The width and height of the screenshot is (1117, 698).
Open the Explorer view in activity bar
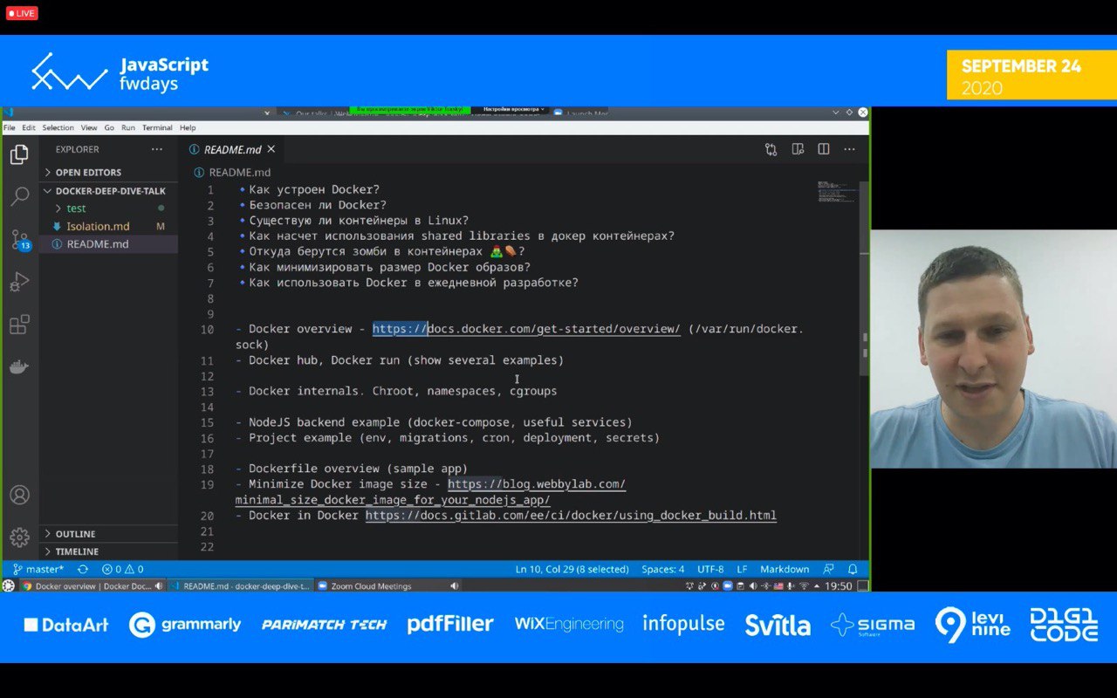(19, 155)
